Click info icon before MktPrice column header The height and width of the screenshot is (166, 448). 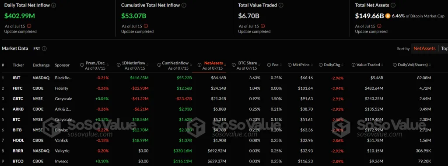point(290,65)
